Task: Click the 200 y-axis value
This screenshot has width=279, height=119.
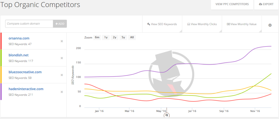Action: [78, 48]
